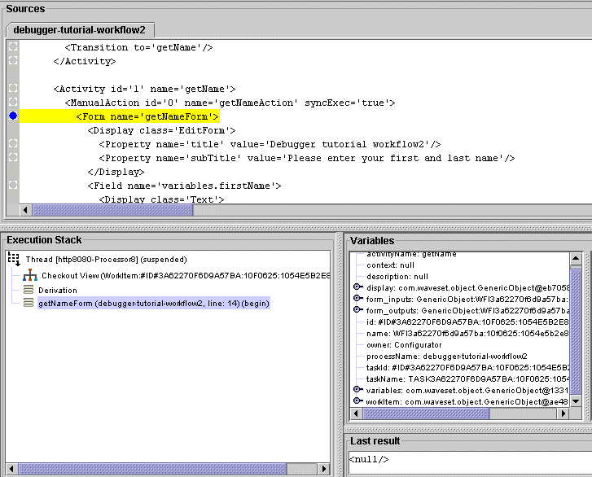Click the Execution Stack horizontal scrollbar thumb
The image size is (592, 477).
pyautogui.click(x=152, y=469)
